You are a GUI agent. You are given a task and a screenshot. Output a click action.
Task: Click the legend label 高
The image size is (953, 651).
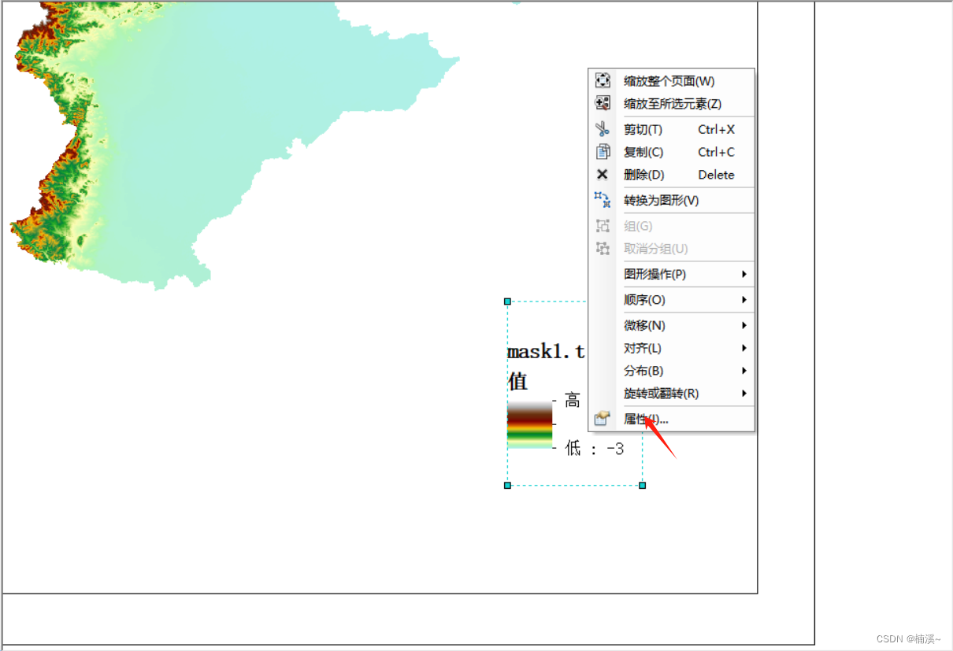pyautogui.click(x=573, y=401)
